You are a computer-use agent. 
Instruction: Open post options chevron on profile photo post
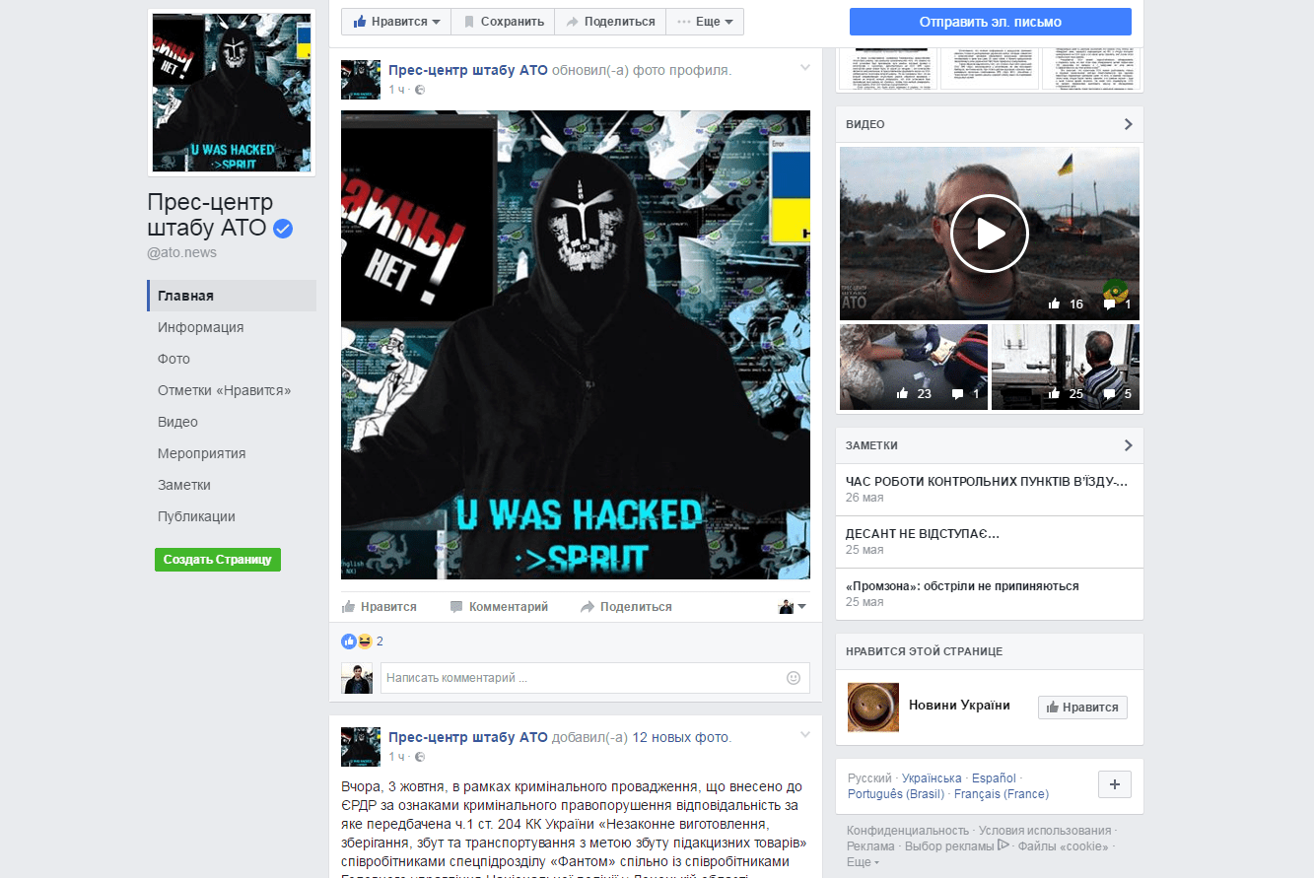tap(804, 68)
